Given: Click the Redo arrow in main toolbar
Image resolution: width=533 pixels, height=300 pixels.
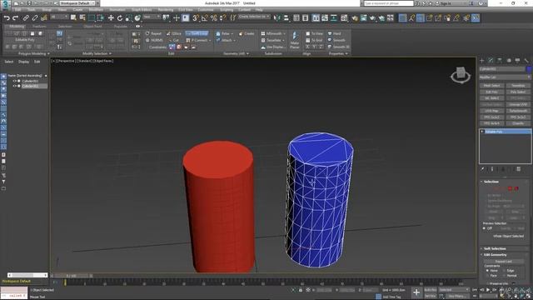Looking at the screenshot, I should (x=15, y=18).
